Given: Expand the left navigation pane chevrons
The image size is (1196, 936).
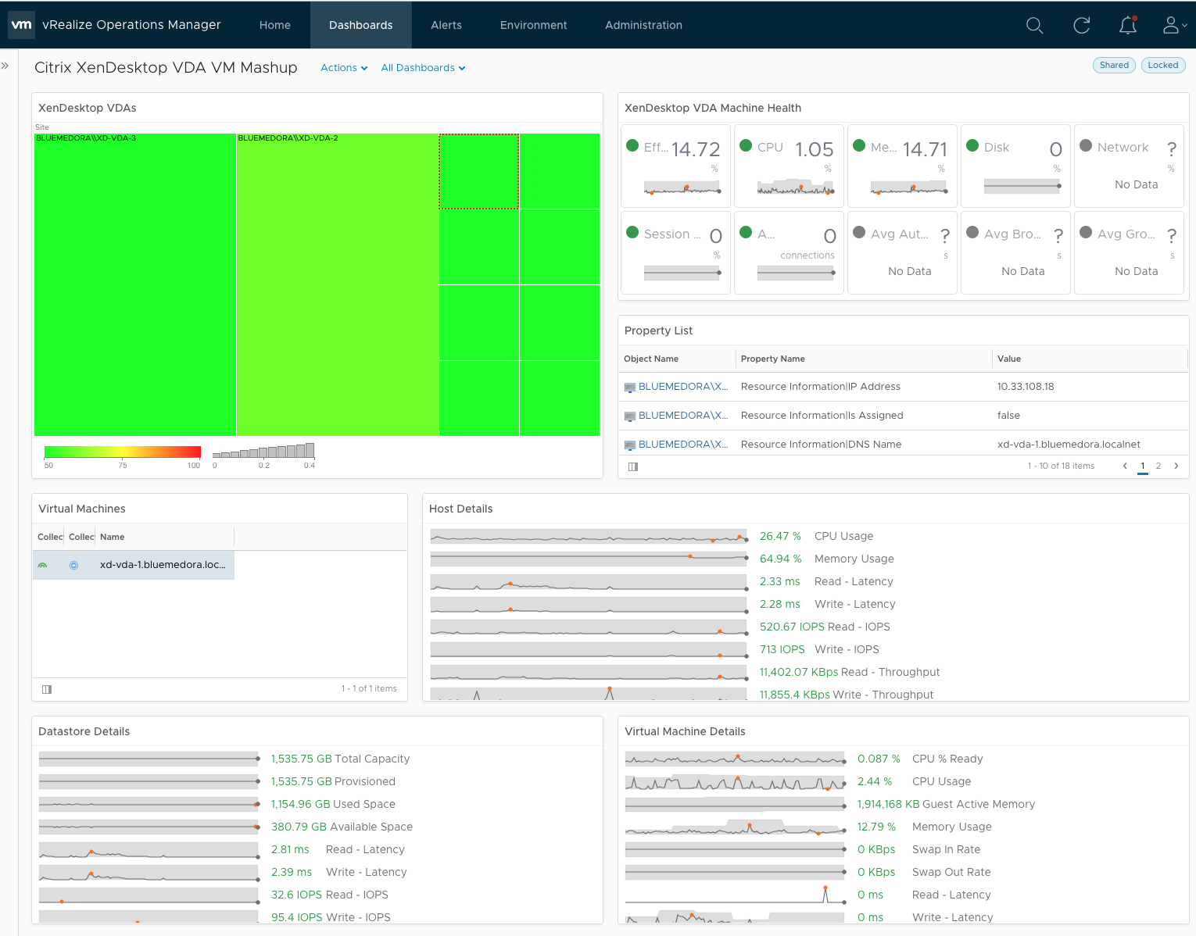Looking at the screenshot, I should (5, 66).
